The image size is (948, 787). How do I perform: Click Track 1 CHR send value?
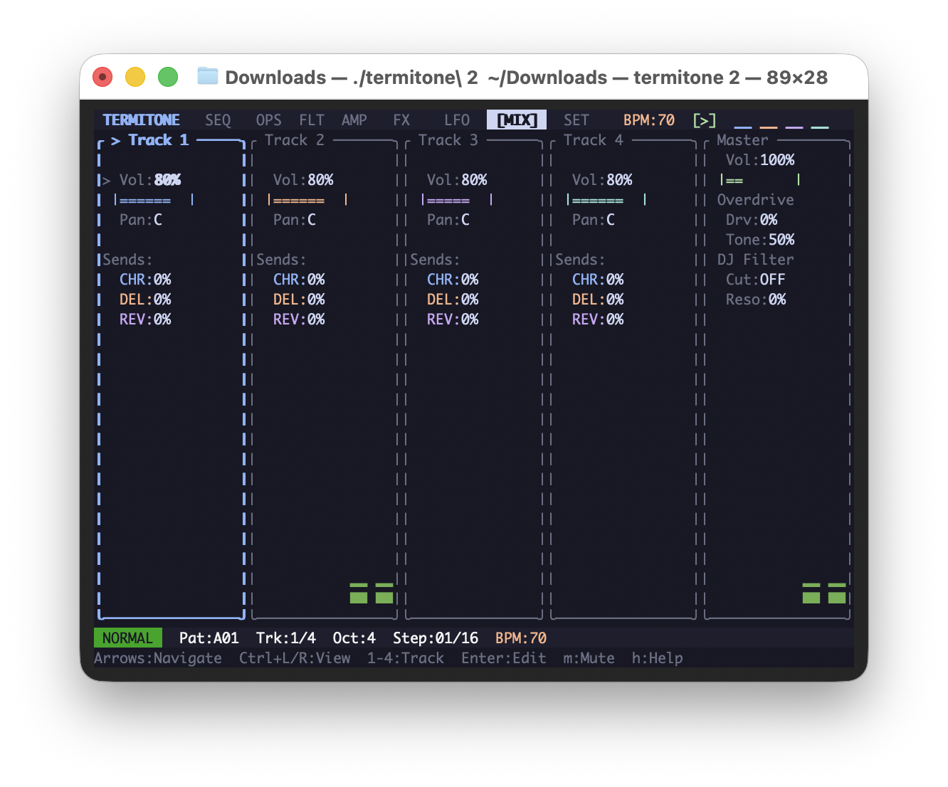(162, 280)
